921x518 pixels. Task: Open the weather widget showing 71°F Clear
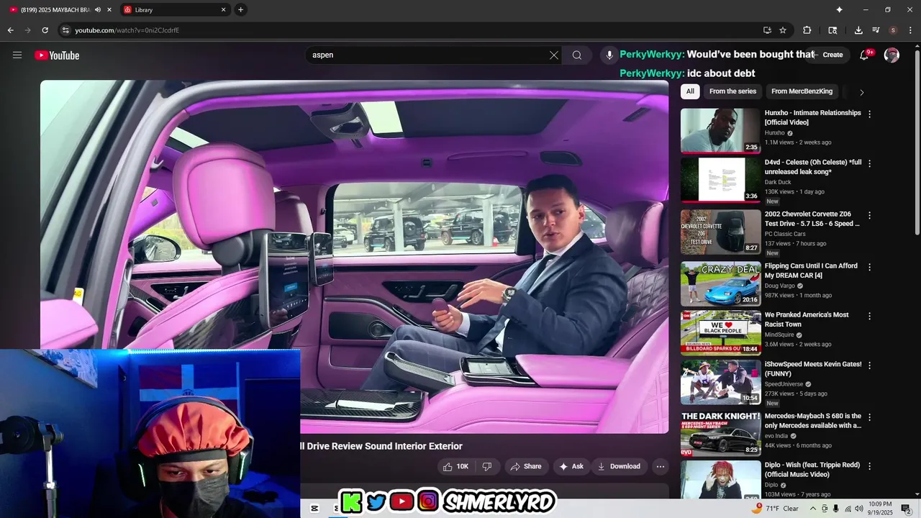pyautogui.click(x=776, y=508)
